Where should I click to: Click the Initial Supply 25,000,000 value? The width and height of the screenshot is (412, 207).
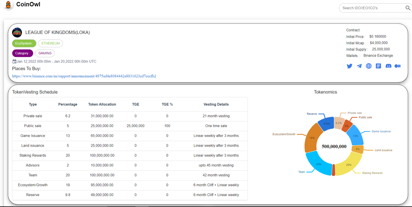point(381,49)
